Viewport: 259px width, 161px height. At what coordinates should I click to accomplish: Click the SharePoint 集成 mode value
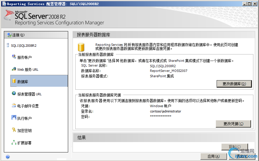(x=162, y=76)
